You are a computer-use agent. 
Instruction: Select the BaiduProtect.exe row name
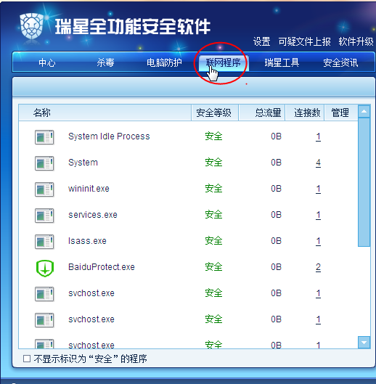(x=102, y=267)
